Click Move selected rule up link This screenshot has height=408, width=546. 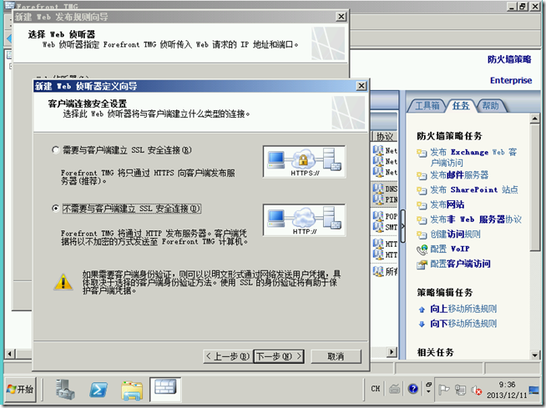(x=463, y=309)
